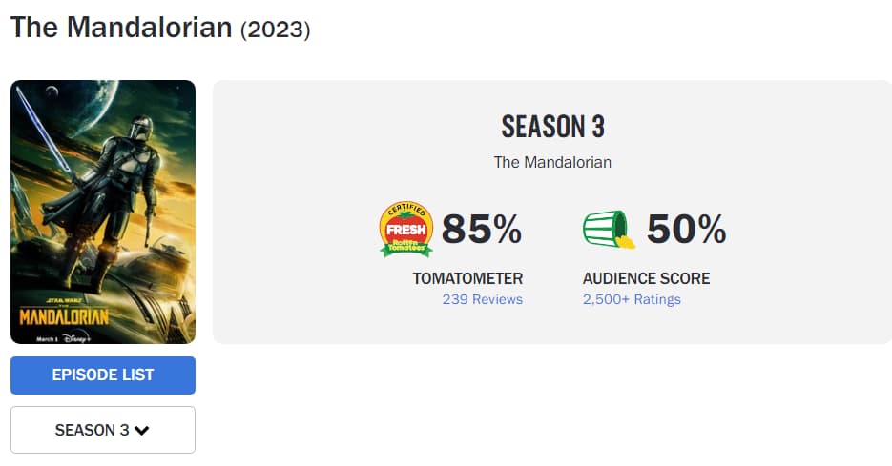
Task: Click The Mandalorian (2023) page title
Action: click(160, 28)
